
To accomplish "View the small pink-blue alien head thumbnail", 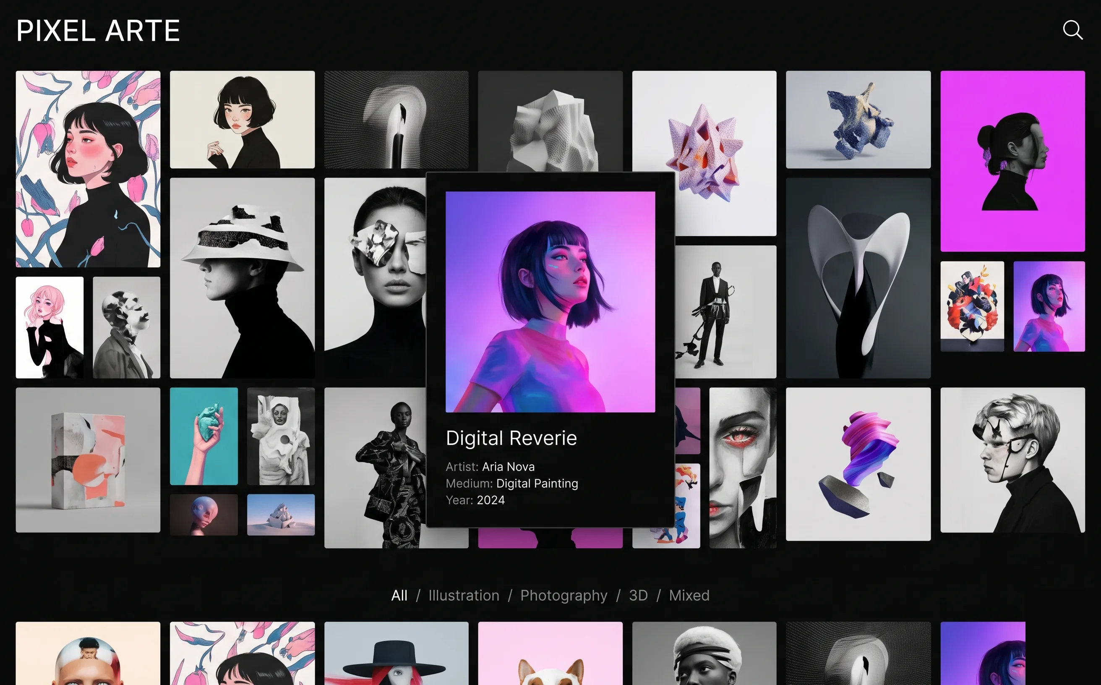I will [204, 515].
